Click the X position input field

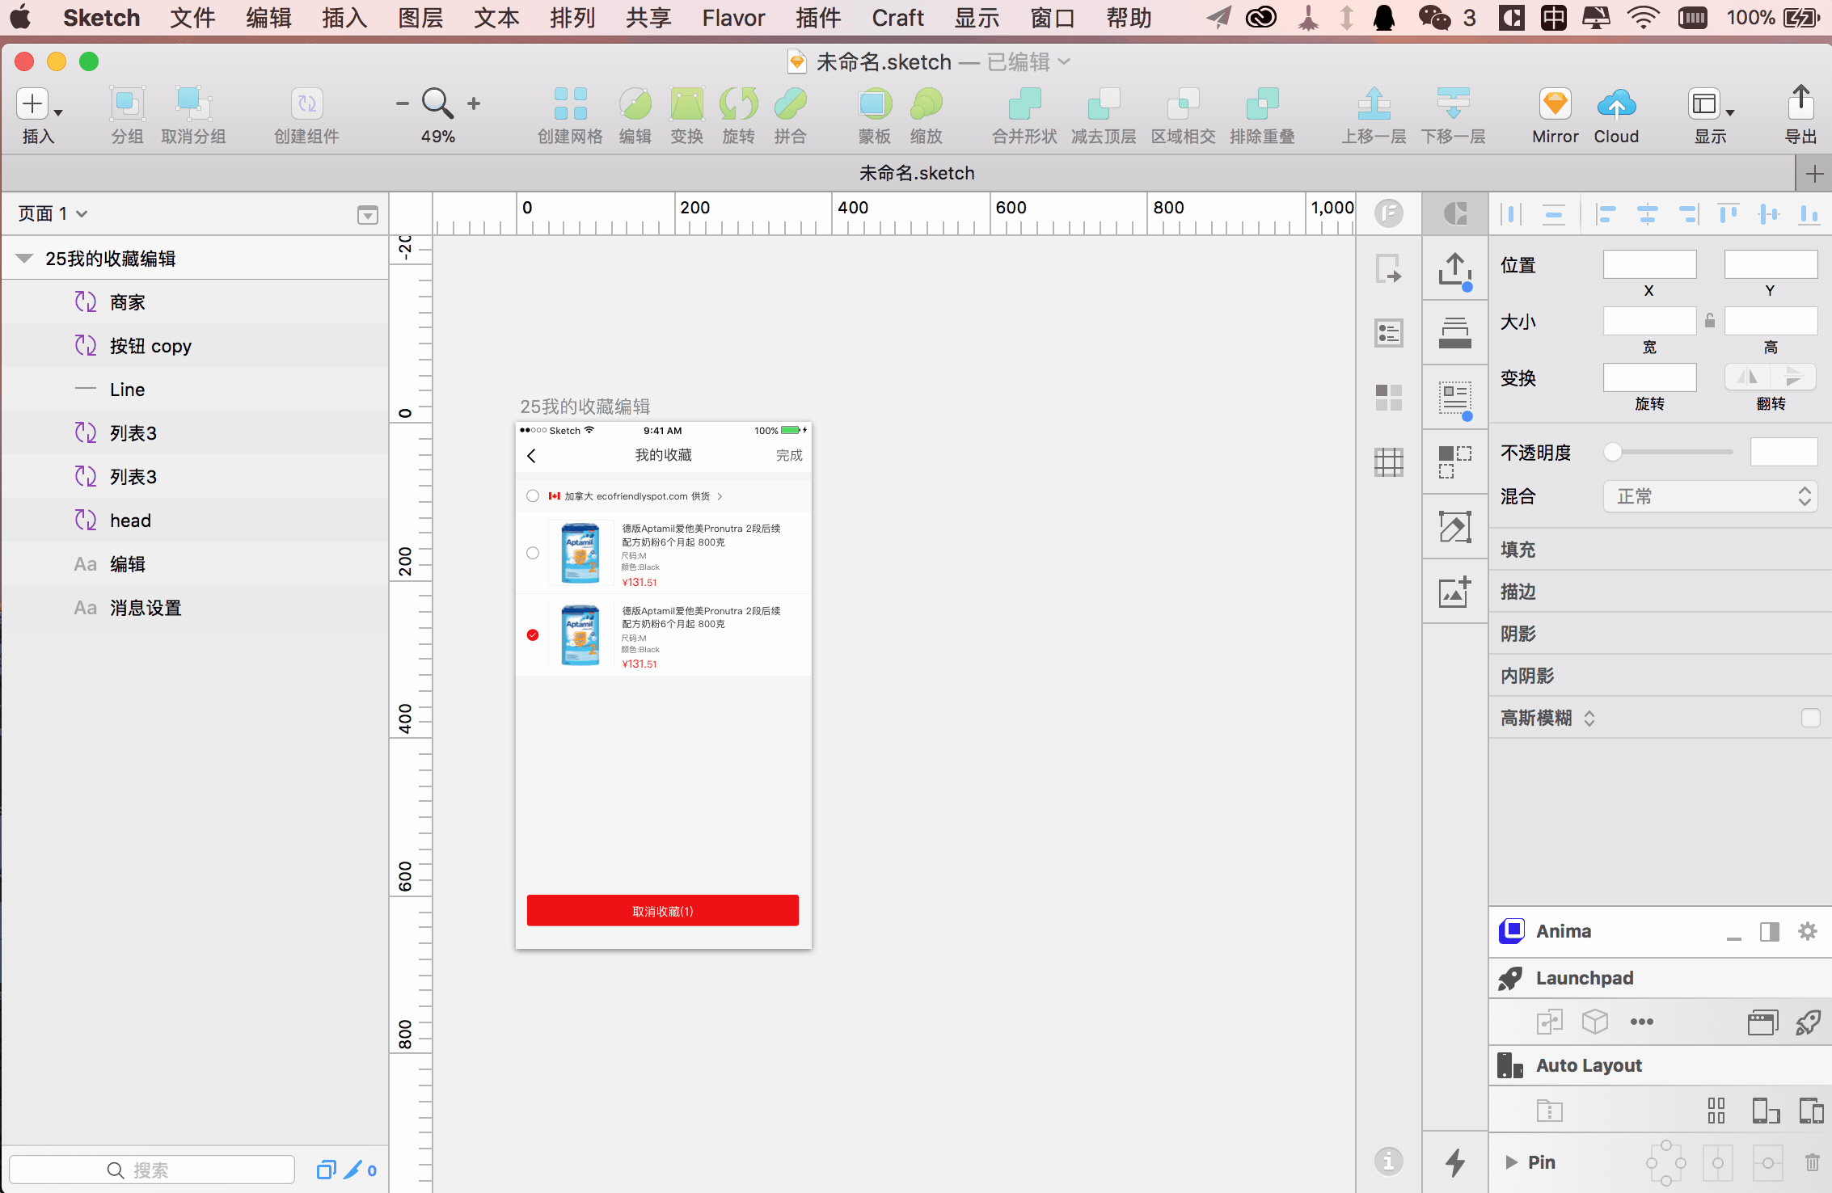1649,264
